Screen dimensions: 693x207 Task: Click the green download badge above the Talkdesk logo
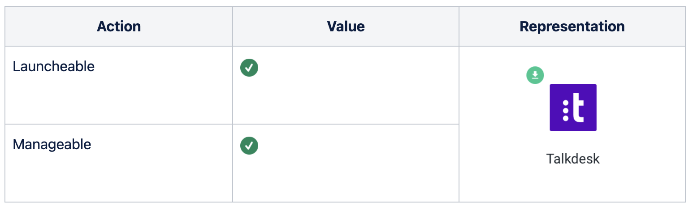pyautogui.click(x=535, y=75)
